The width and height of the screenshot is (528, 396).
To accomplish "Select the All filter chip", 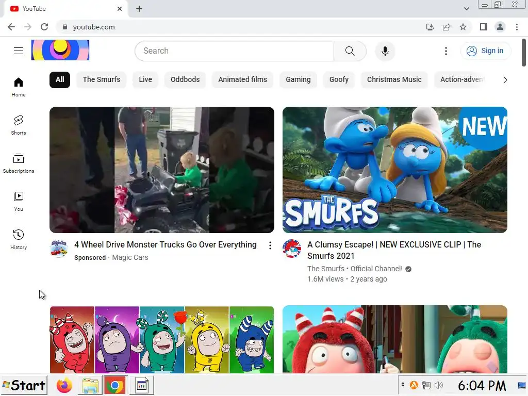I will 60,80.
